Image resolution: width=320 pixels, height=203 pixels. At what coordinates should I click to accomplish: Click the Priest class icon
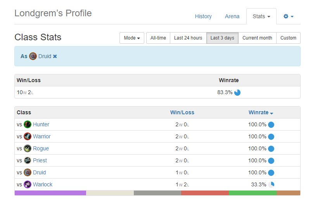click(28, 160)
